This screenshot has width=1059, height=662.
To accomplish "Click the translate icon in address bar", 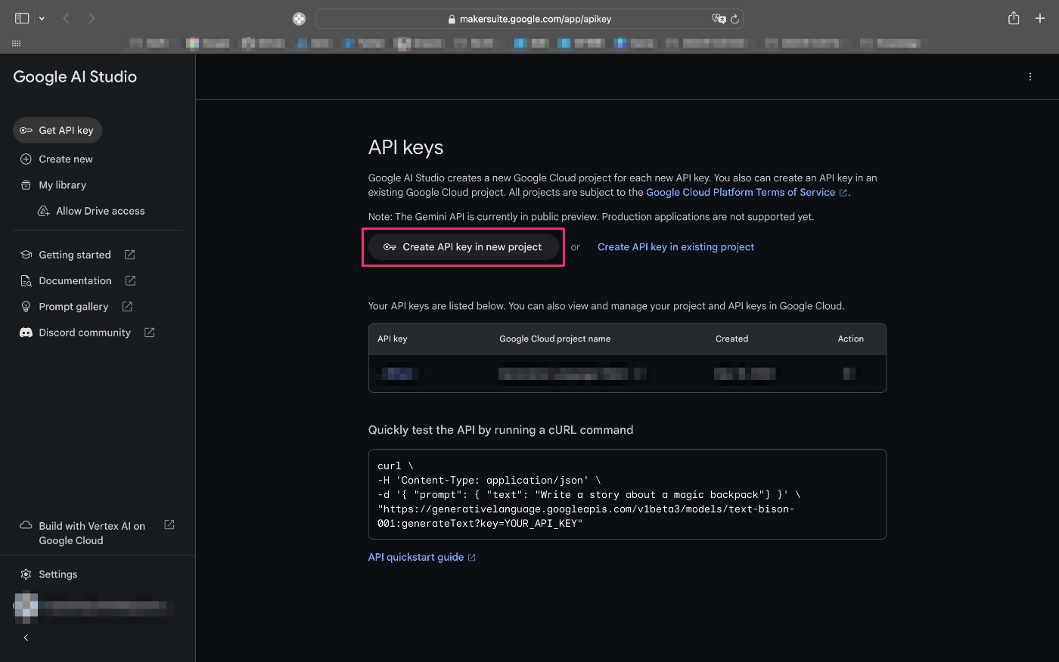I will coord(719,19).
